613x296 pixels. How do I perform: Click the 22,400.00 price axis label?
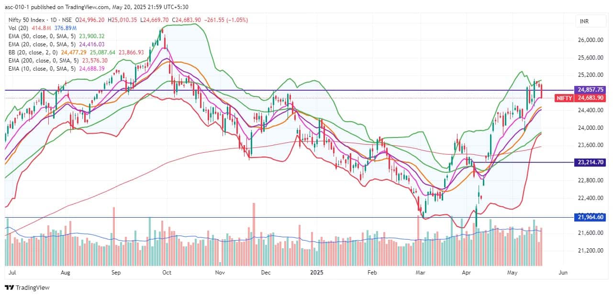click(591, 198)
